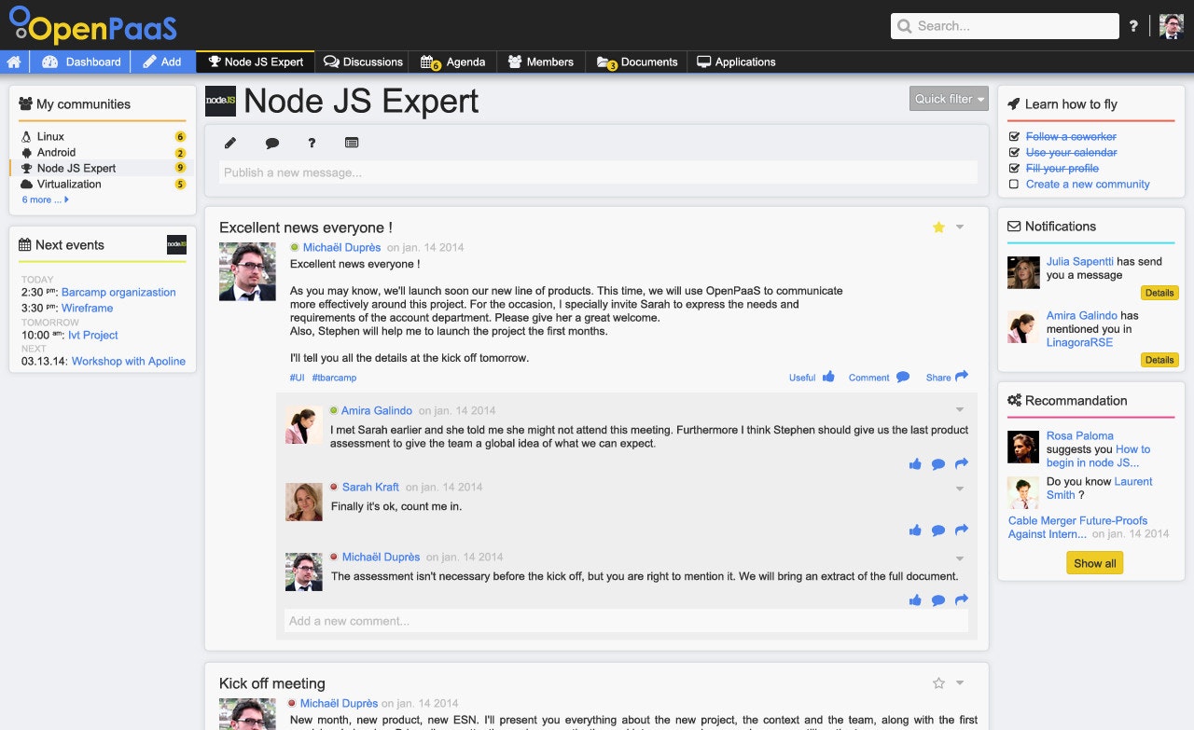This screenshot has width=1194, height=730.
Task: Share Michaël Duprès's assessment comment
Action: pos(962,599)
